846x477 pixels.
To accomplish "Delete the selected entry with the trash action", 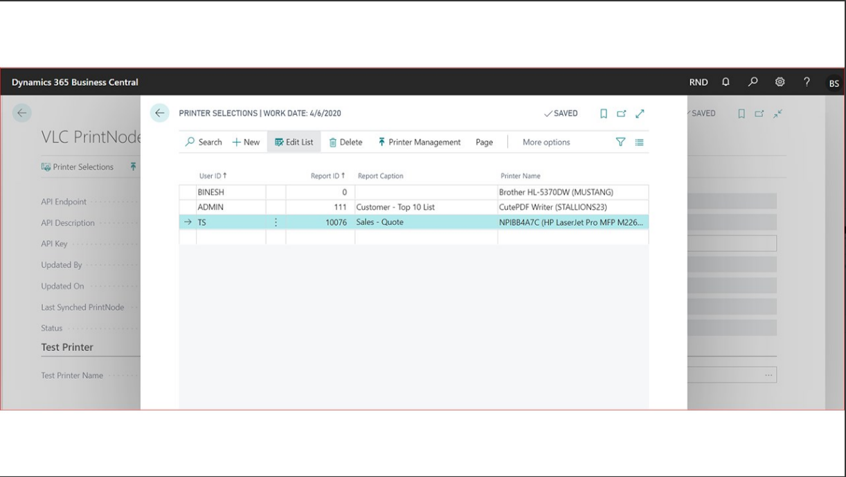I will pos(345,141).
